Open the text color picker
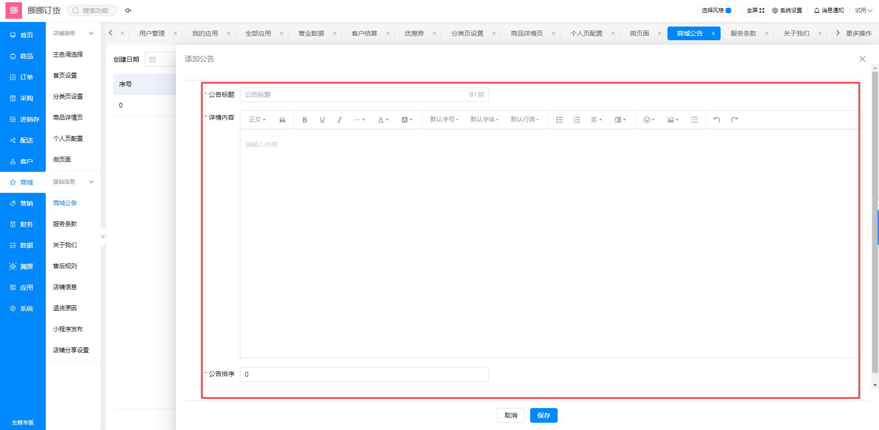Image resolution: width=879 pixels, height=430 pixels. [383, 120]
